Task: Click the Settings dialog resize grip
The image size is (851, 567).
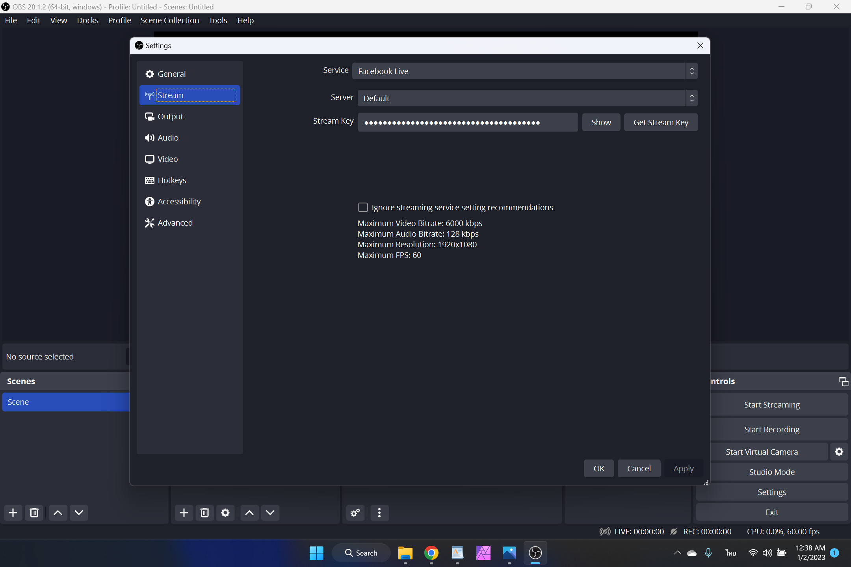Action: click(x=706, y=483)
